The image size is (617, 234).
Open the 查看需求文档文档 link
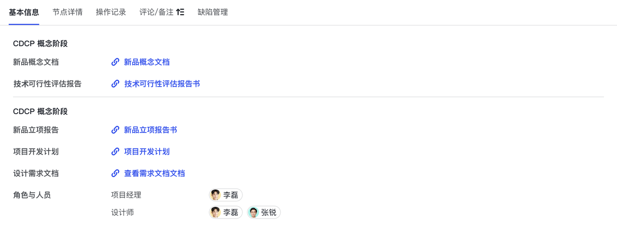click(x=154, y=173)
